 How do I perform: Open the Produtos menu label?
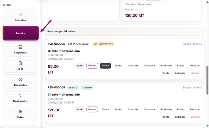tap(20, 20)
